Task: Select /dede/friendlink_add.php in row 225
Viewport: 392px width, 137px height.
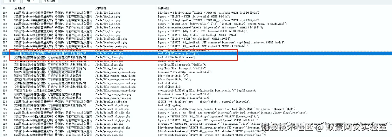Action: click(112, 109)
